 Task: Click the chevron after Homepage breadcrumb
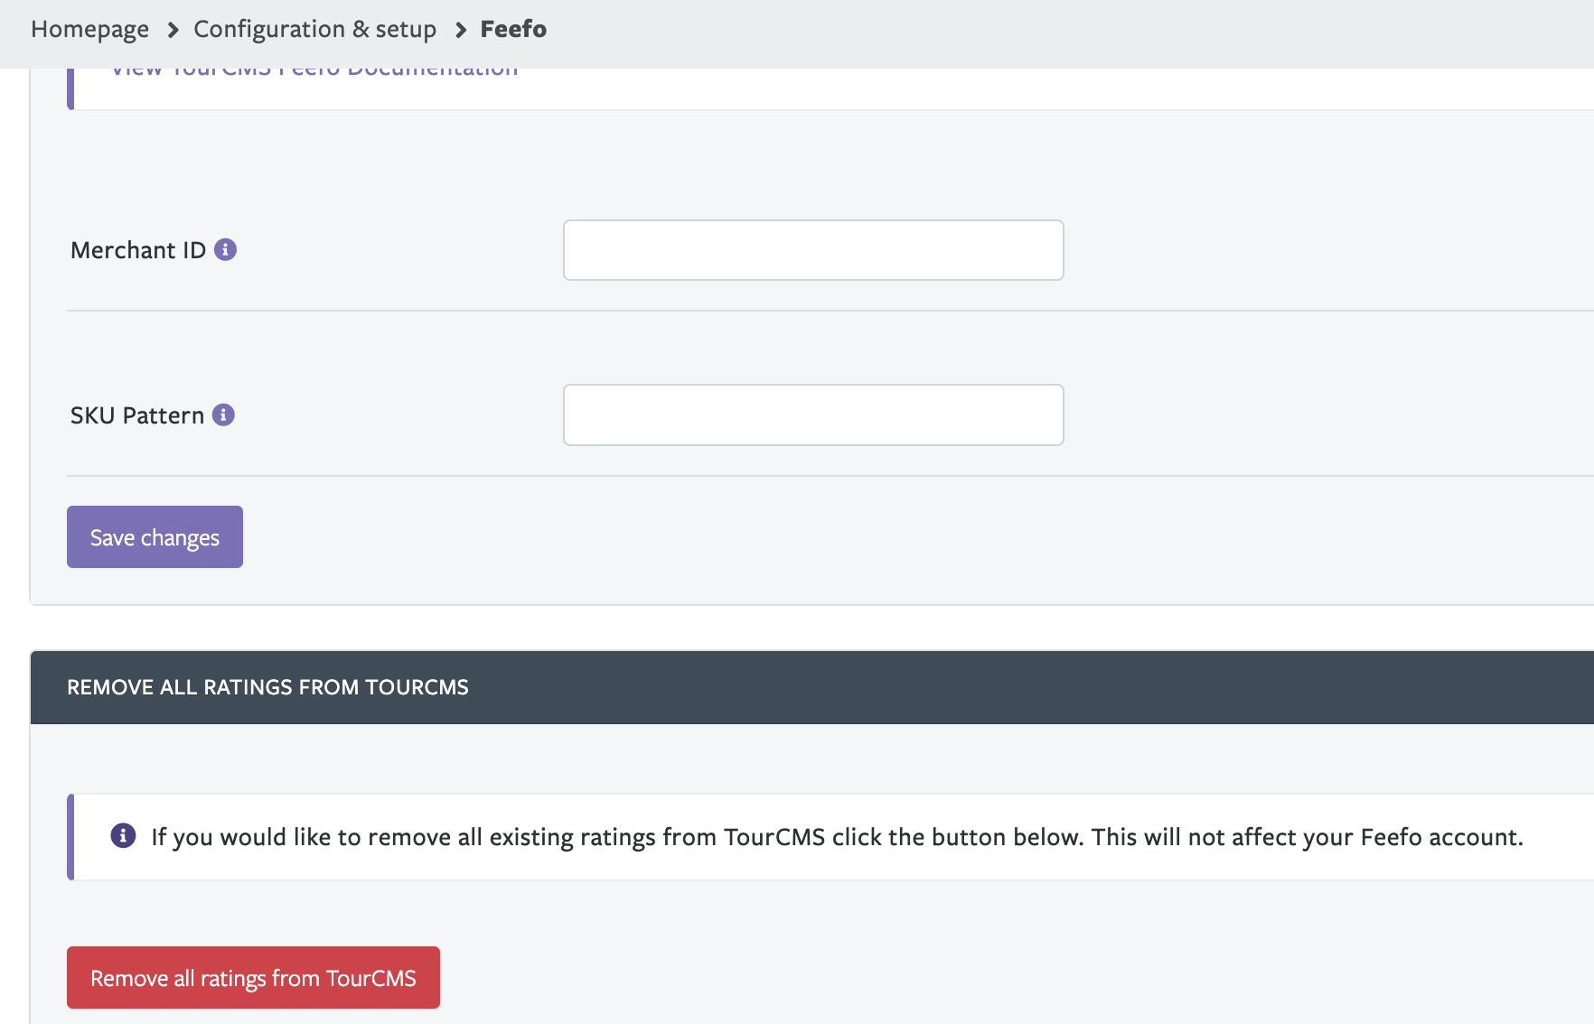tap(173, 30)
